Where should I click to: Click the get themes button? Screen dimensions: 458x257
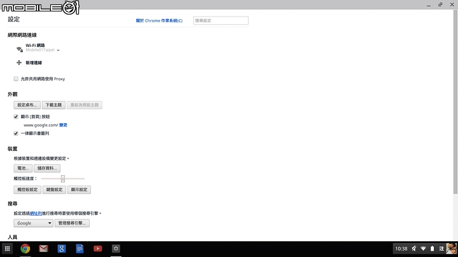point(53,105)
